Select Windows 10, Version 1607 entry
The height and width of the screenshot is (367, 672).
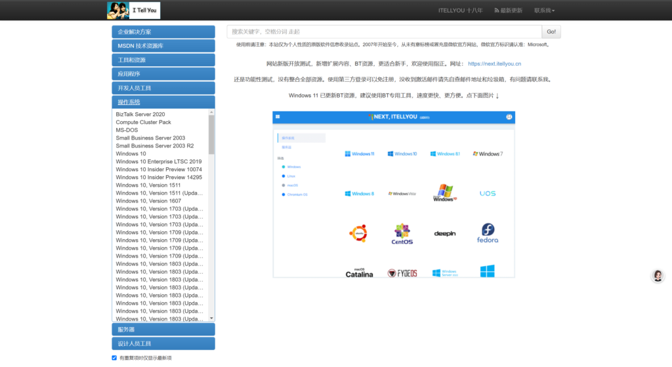coord(148,201)
